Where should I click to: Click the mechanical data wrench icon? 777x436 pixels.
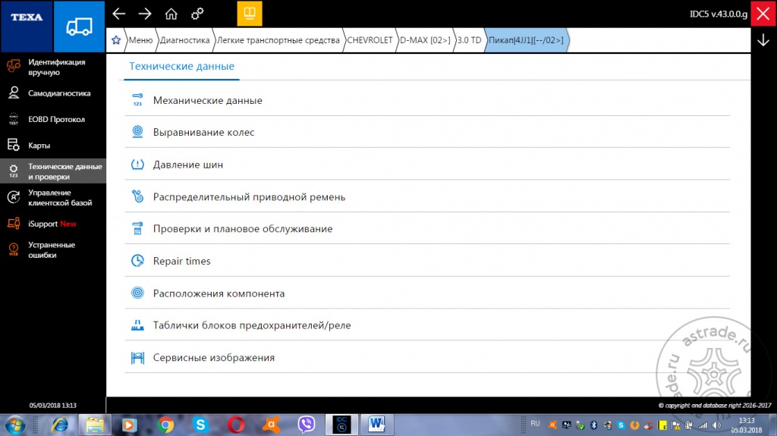pyautogui.click(x=137, y=99)
